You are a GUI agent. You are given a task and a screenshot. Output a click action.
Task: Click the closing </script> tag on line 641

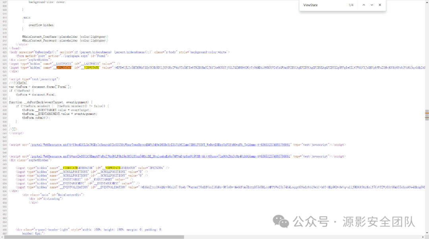point(16,133)
